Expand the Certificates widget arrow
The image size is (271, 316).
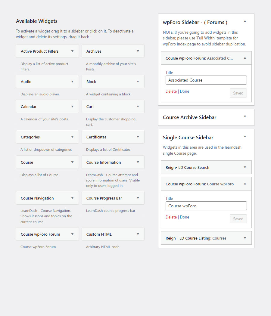click(x=138, y=137)
